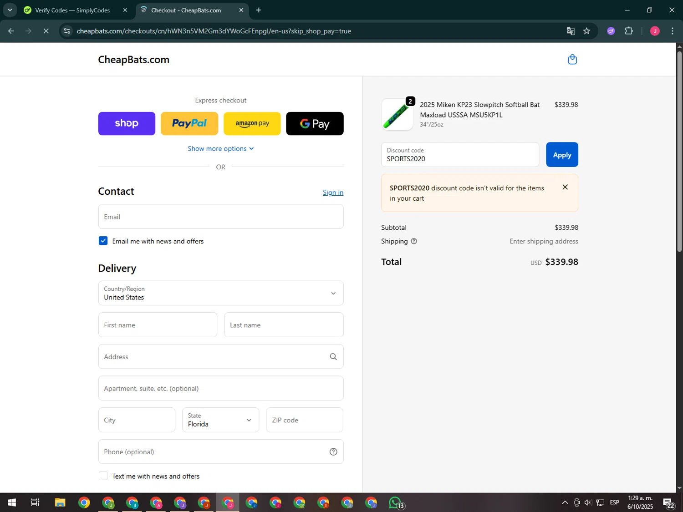
Task: Bookmark this page with star icon
Action: pos(586,31)
